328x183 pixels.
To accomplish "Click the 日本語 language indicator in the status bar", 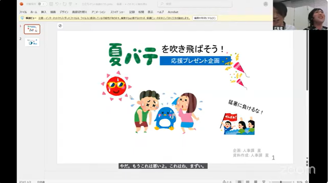I will pos(41,182).
